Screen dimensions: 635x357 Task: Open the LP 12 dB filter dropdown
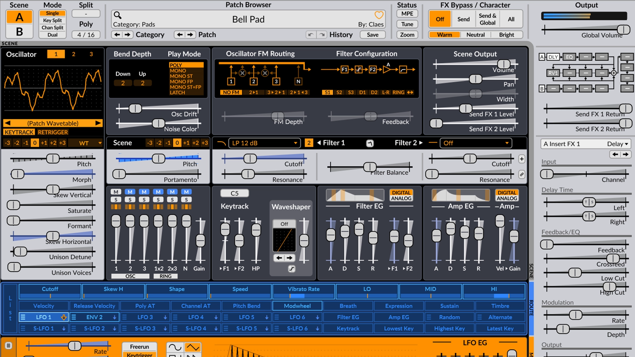[264, 143]
